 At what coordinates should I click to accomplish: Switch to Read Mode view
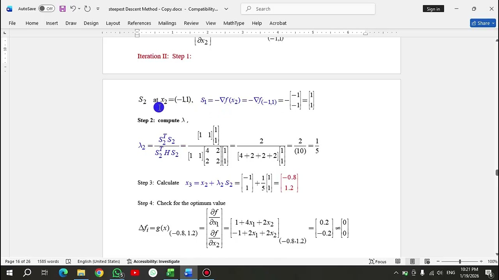pos(398,261)
